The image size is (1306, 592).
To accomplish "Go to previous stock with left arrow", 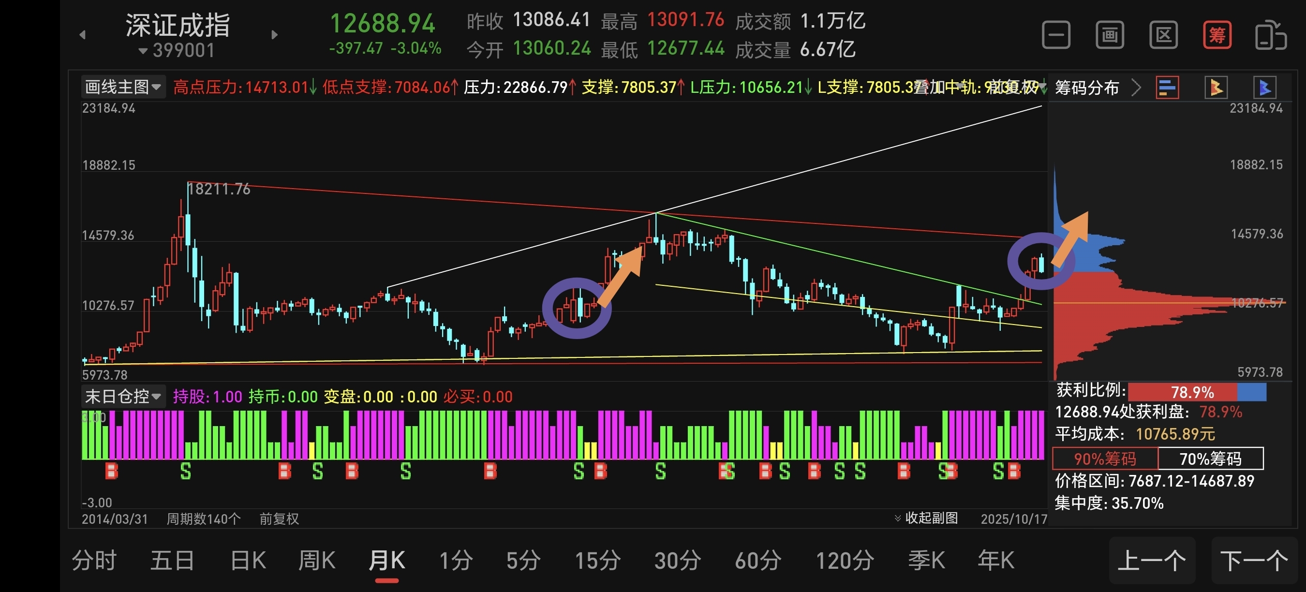I will [x=83, y=35].
